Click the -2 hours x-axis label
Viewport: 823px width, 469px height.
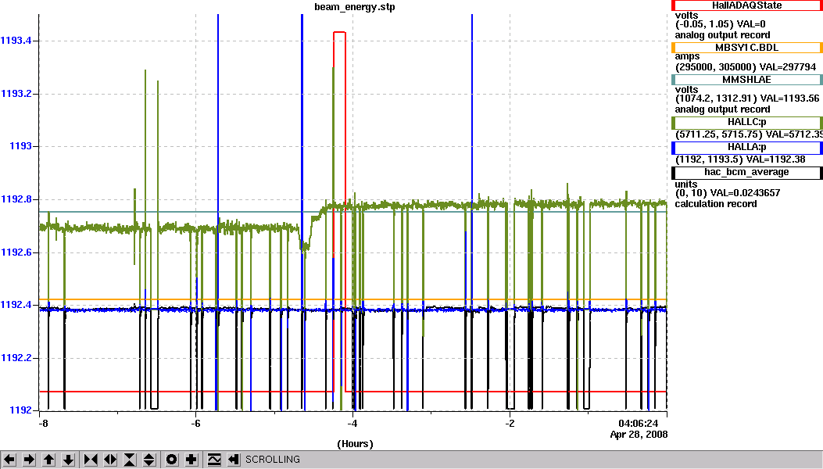click(510, 424)
